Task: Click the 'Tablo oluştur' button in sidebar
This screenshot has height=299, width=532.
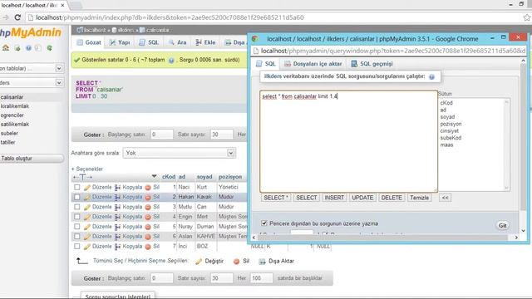Action: coord(32,159)
